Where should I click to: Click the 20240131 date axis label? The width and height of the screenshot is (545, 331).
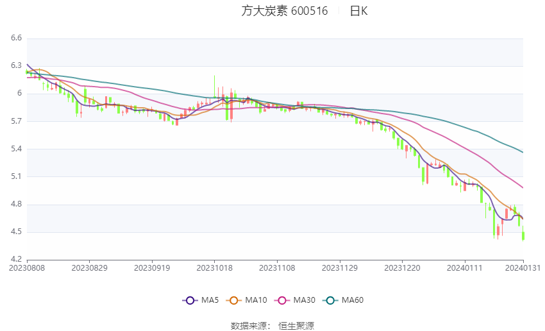(523, 268)
